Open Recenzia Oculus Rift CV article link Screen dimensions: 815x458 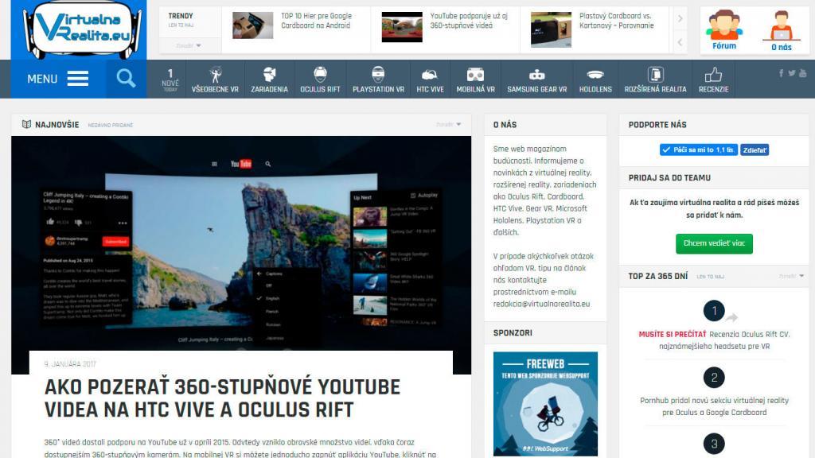click(715, 340)
